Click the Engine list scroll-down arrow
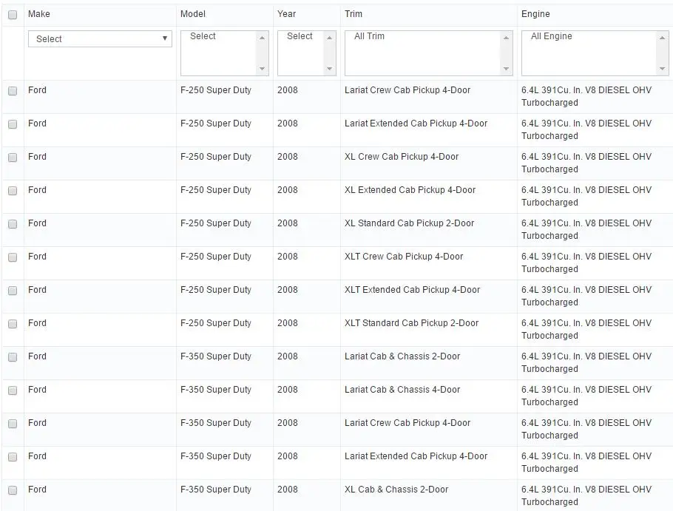673x511 pixels. coord(662,69)
